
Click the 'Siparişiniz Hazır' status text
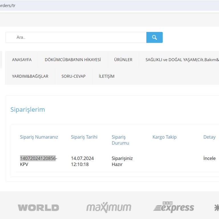pos(122,161)
